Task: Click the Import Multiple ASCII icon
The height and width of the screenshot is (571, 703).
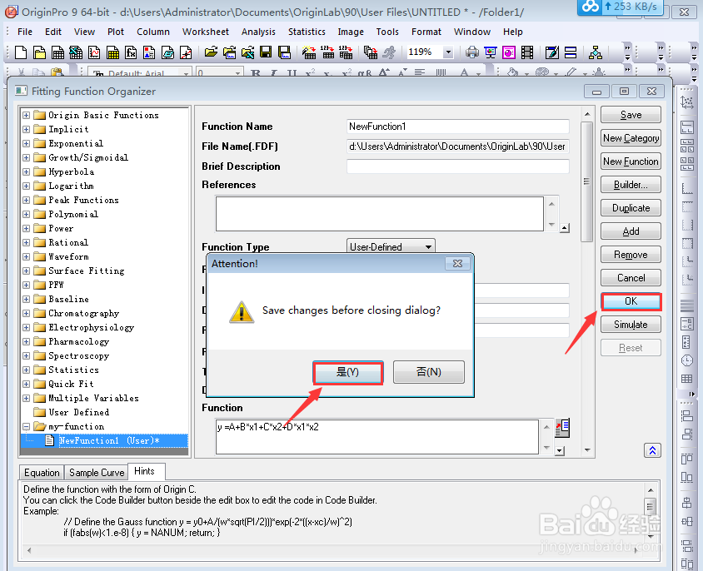Action: pyautogui.click(x=346, y=52)
